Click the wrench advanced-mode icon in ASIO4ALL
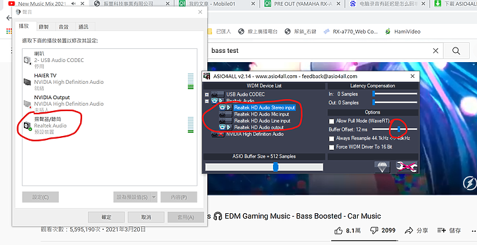This screenshot has height=245, width=477. (x=406, y=167)
